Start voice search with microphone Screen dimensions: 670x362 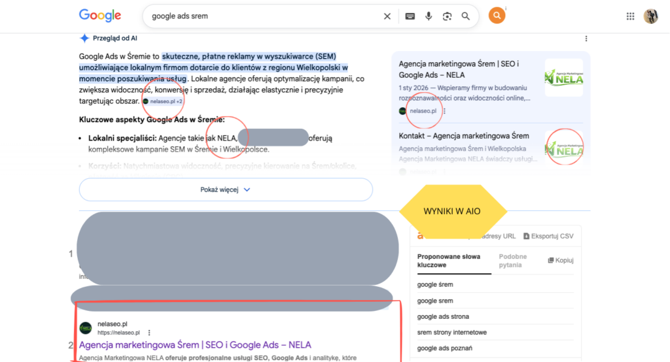(x=428, y=16)
